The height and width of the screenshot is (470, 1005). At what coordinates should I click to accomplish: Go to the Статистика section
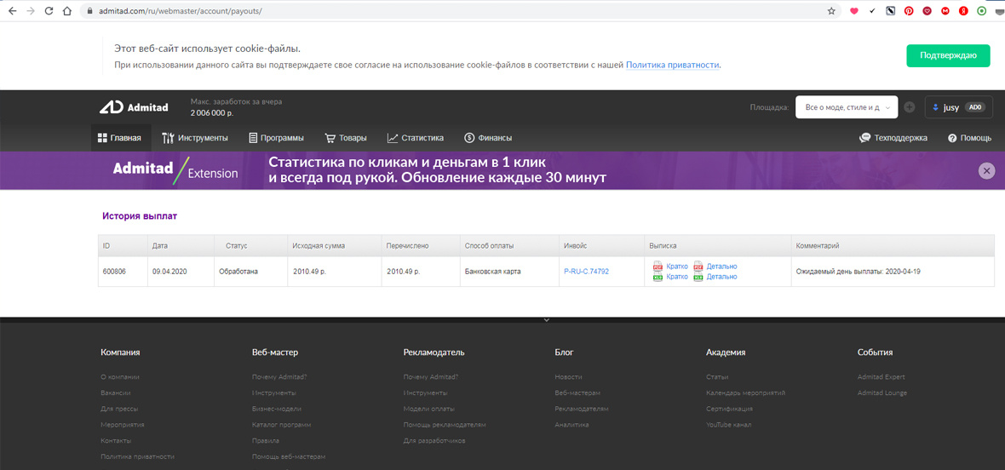click(416, 138)
